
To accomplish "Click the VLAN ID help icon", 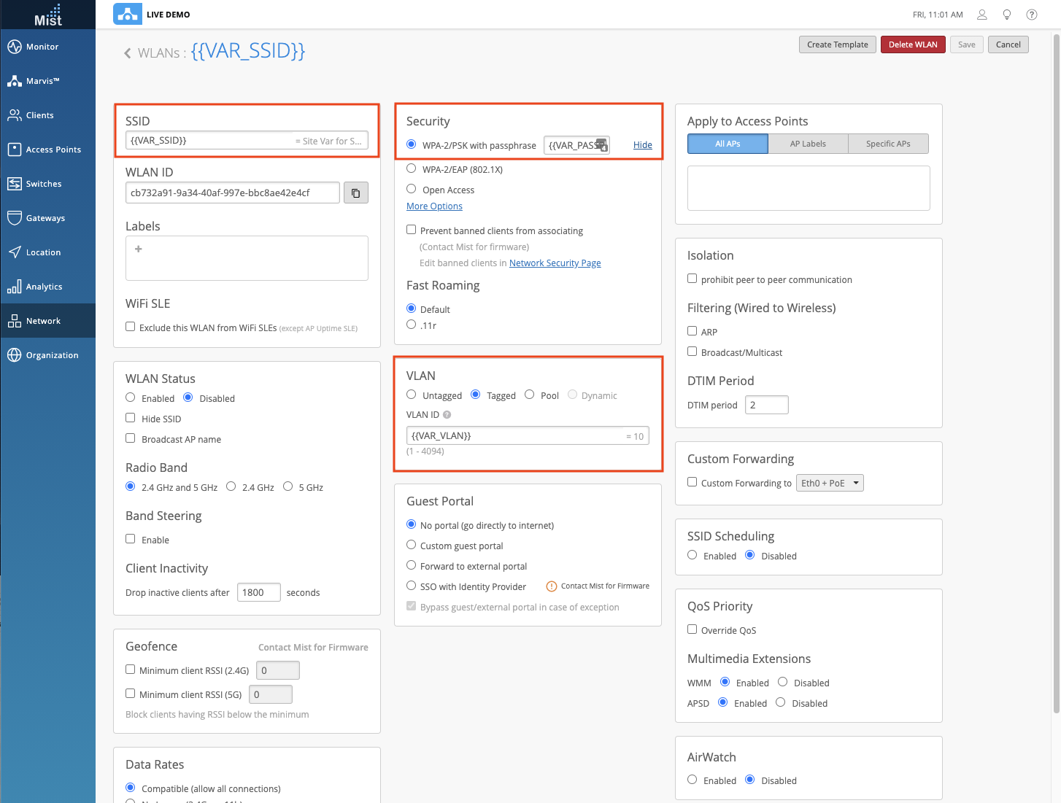I will (447, 415).
